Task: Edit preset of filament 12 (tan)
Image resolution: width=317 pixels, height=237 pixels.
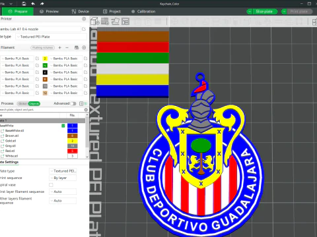Action: 86,93
